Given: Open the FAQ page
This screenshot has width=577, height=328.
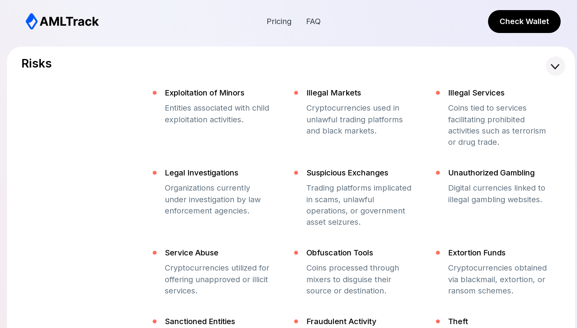Looking at the screenshot, I should click(313, 21).
